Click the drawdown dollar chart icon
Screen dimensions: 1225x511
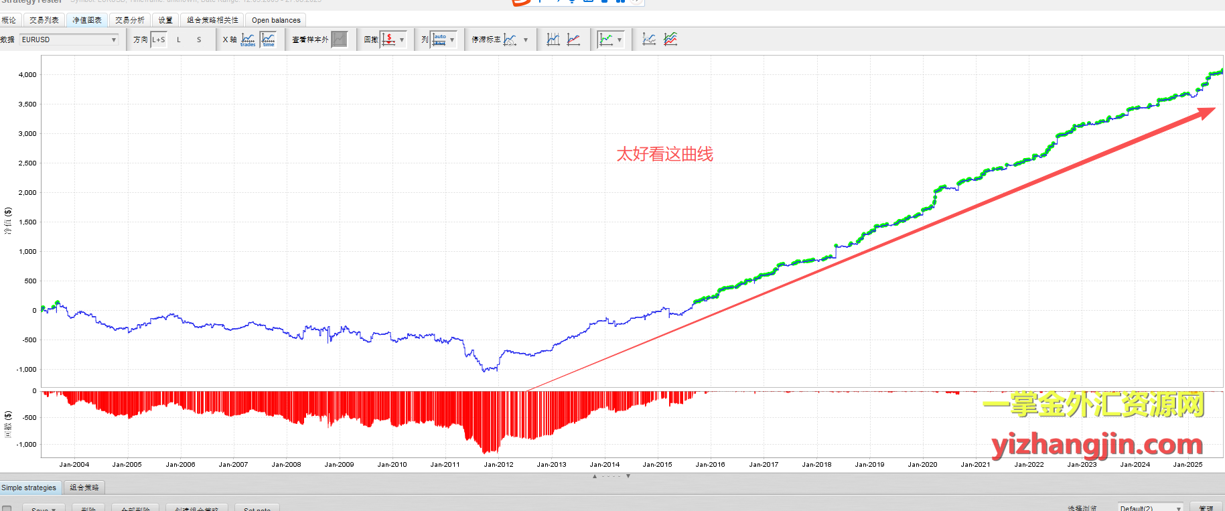tap(388, 40)
